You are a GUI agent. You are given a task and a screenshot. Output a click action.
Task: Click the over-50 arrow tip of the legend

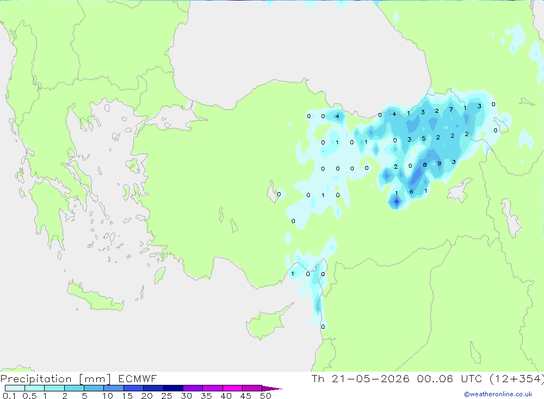point(272,388)
